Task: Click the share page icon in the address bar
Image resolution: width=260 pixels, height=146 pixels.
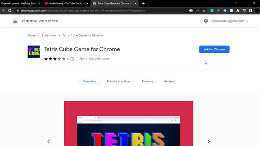Action: coord(197,11)
